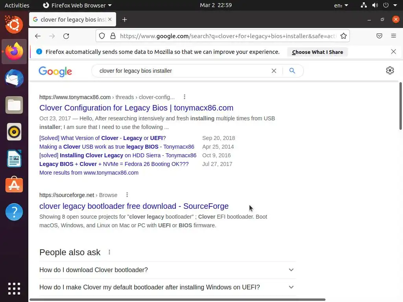
Task: Reload the current Google search page
Action: click(66, 36)
